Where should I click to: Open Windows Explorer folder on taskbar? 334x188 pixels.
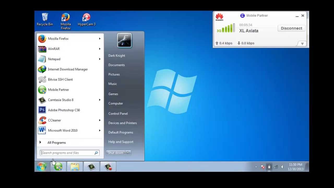[x=75, y=167]
